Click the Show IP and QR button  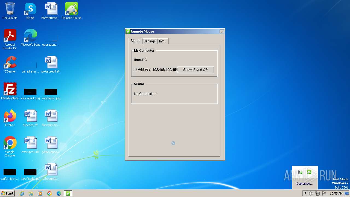tap(196, 70)
